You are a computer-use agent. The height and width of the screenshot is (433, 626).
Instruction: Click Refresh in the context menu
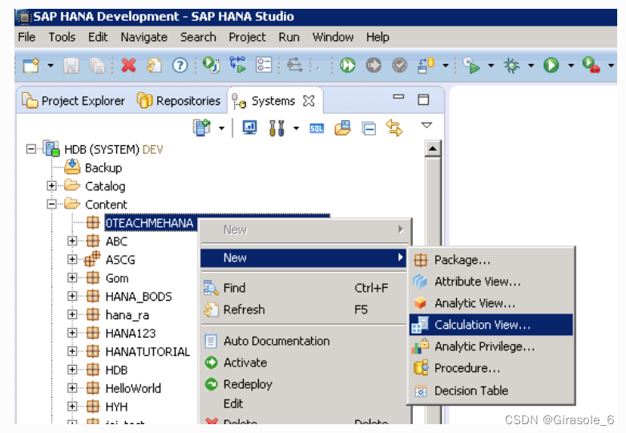[304, 310]
